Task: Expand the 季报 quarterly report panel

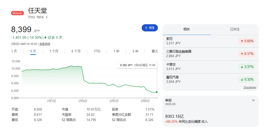Action: (x=253, y=100)
